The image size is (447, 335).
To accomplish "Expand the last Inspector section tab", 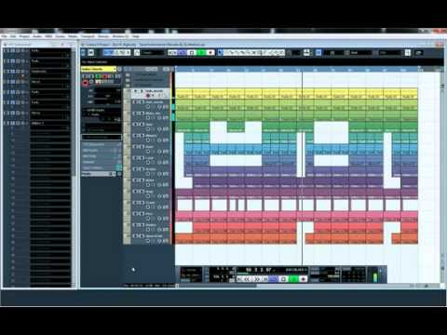I will click(98, 174).
